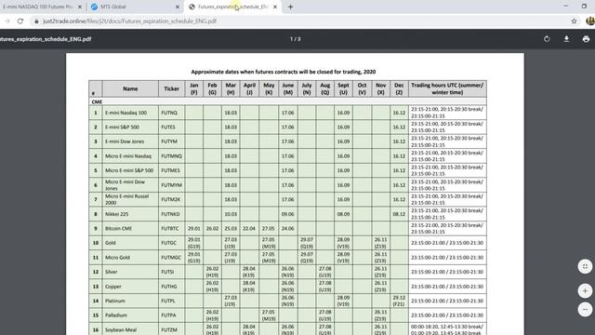Click the Jan (F) column header
Screen dimensions: 595x335
pyautogui.click(x=194, y=89)
